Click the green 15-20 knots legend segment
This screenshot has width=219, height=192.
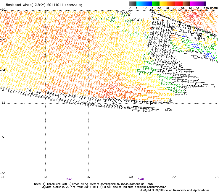point(156,4)
